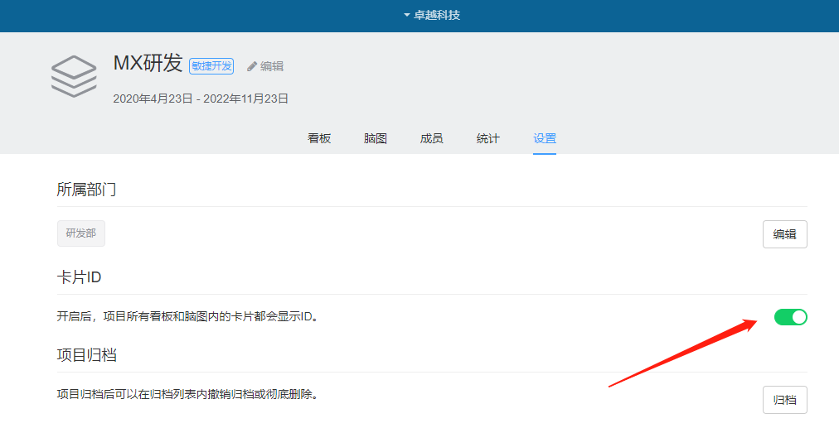Image resolution: width=839 pixels, height=428 pixels.
Task: Click the 敏捷开发 badge label
Action: pos(211,66)
